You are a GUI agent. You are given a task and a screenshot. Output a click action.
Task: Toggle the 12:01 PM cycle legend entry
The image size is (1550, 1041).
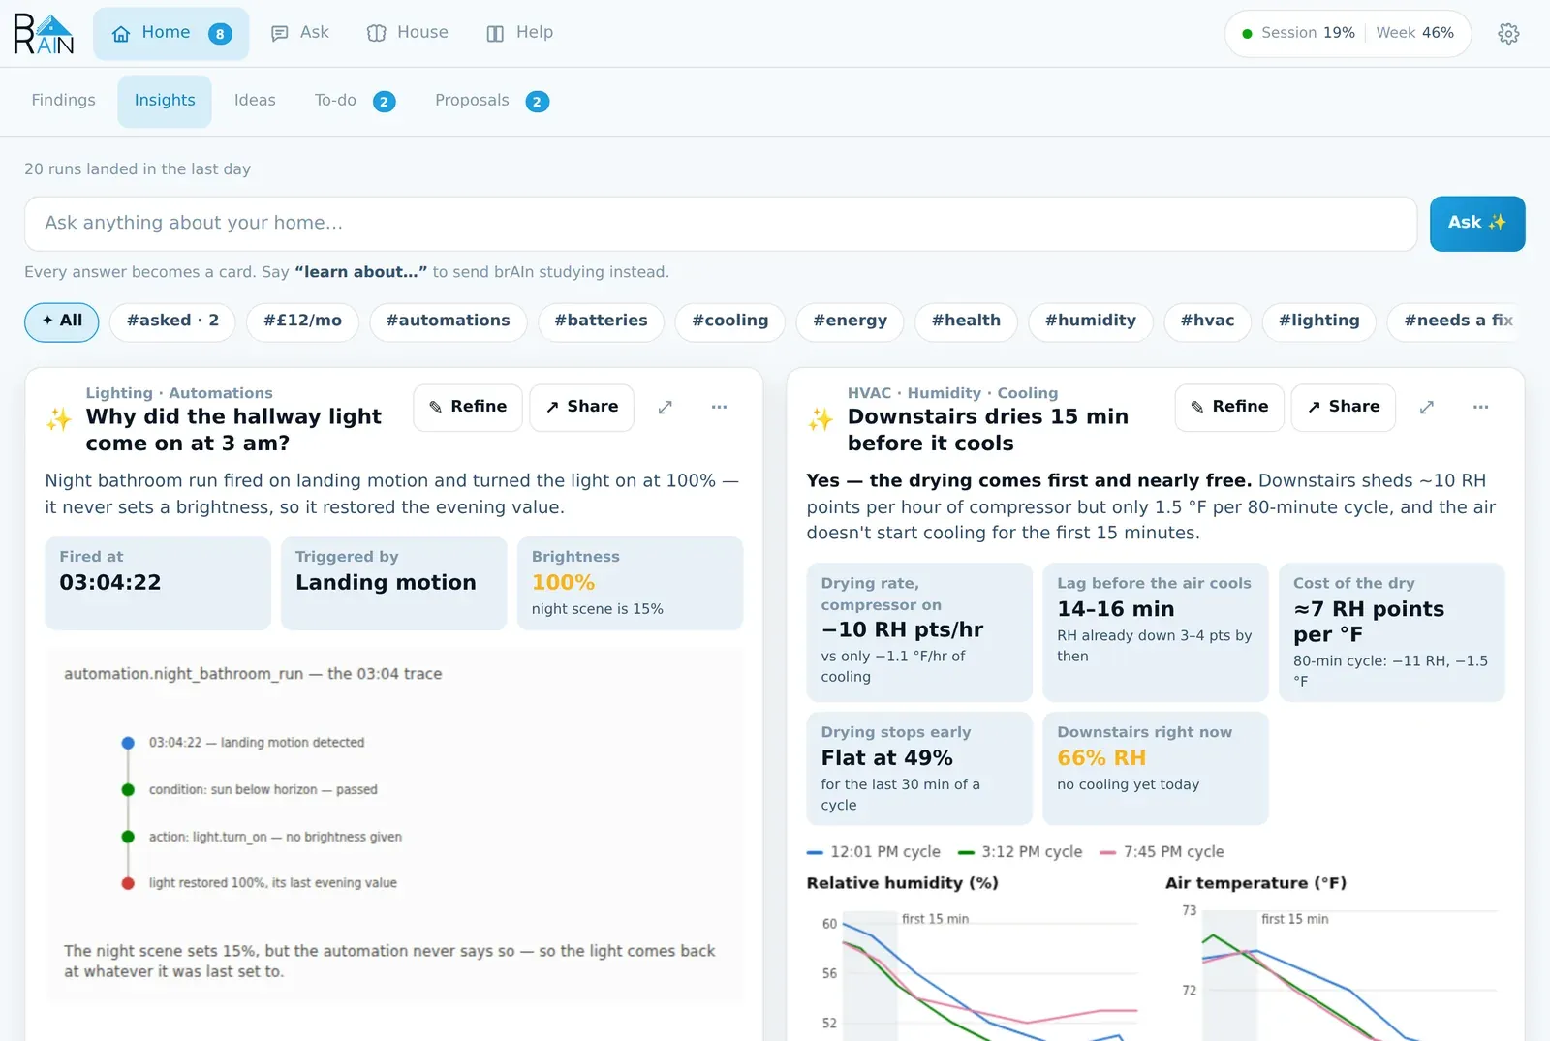click(x=874, y=852)
